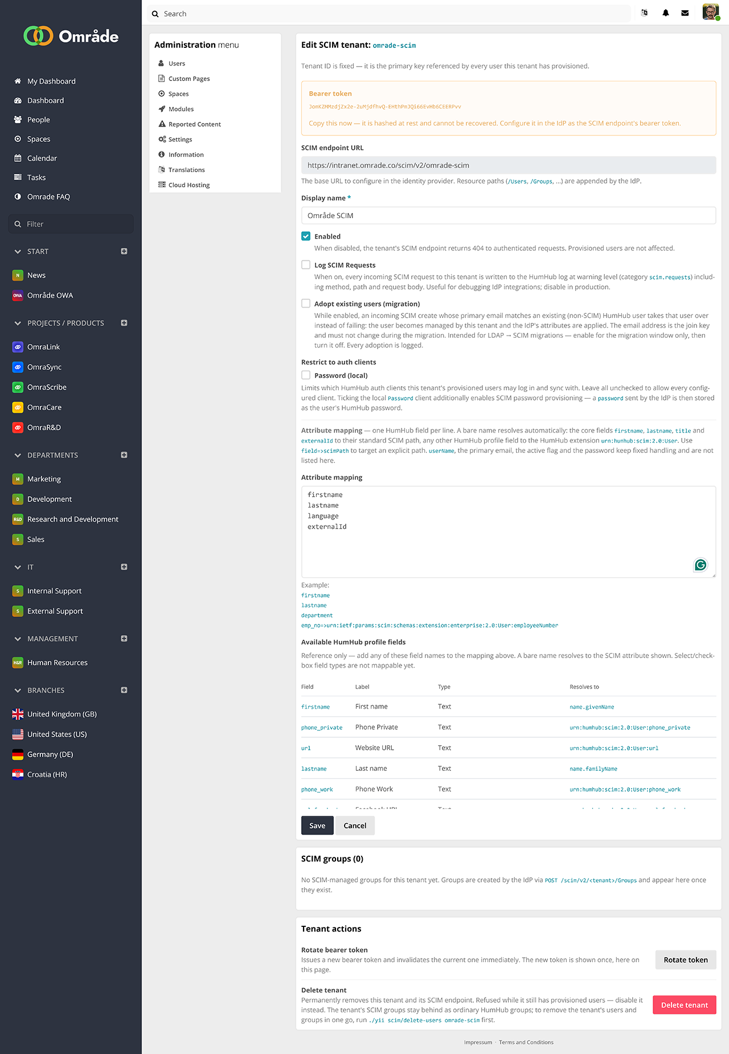The height and width of the screenshot is (1054, 729).
Task: Open OmraScribe project icon
Action: click(x=18, y=387)
